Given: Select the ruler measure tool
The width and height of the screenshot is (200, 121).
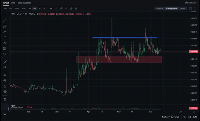Looking at the screenshot, I should click(5, 62).
